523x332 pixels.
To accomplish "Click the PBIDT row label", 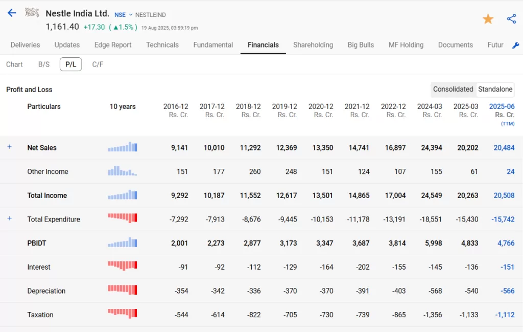I will coord(37,243).
